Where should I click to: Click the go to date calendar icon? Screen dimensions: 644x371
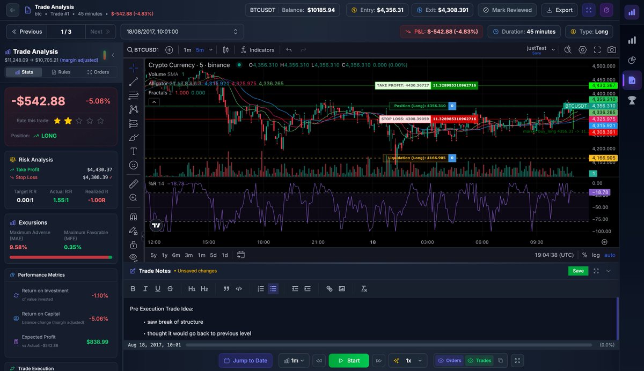[241, 255]
